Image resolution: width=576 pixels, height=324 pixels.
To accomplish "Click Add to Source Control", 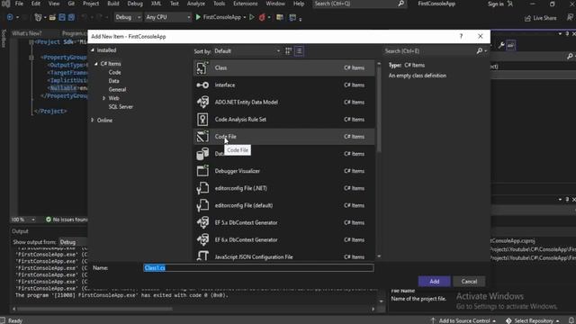I will click(x=464, y=320).
